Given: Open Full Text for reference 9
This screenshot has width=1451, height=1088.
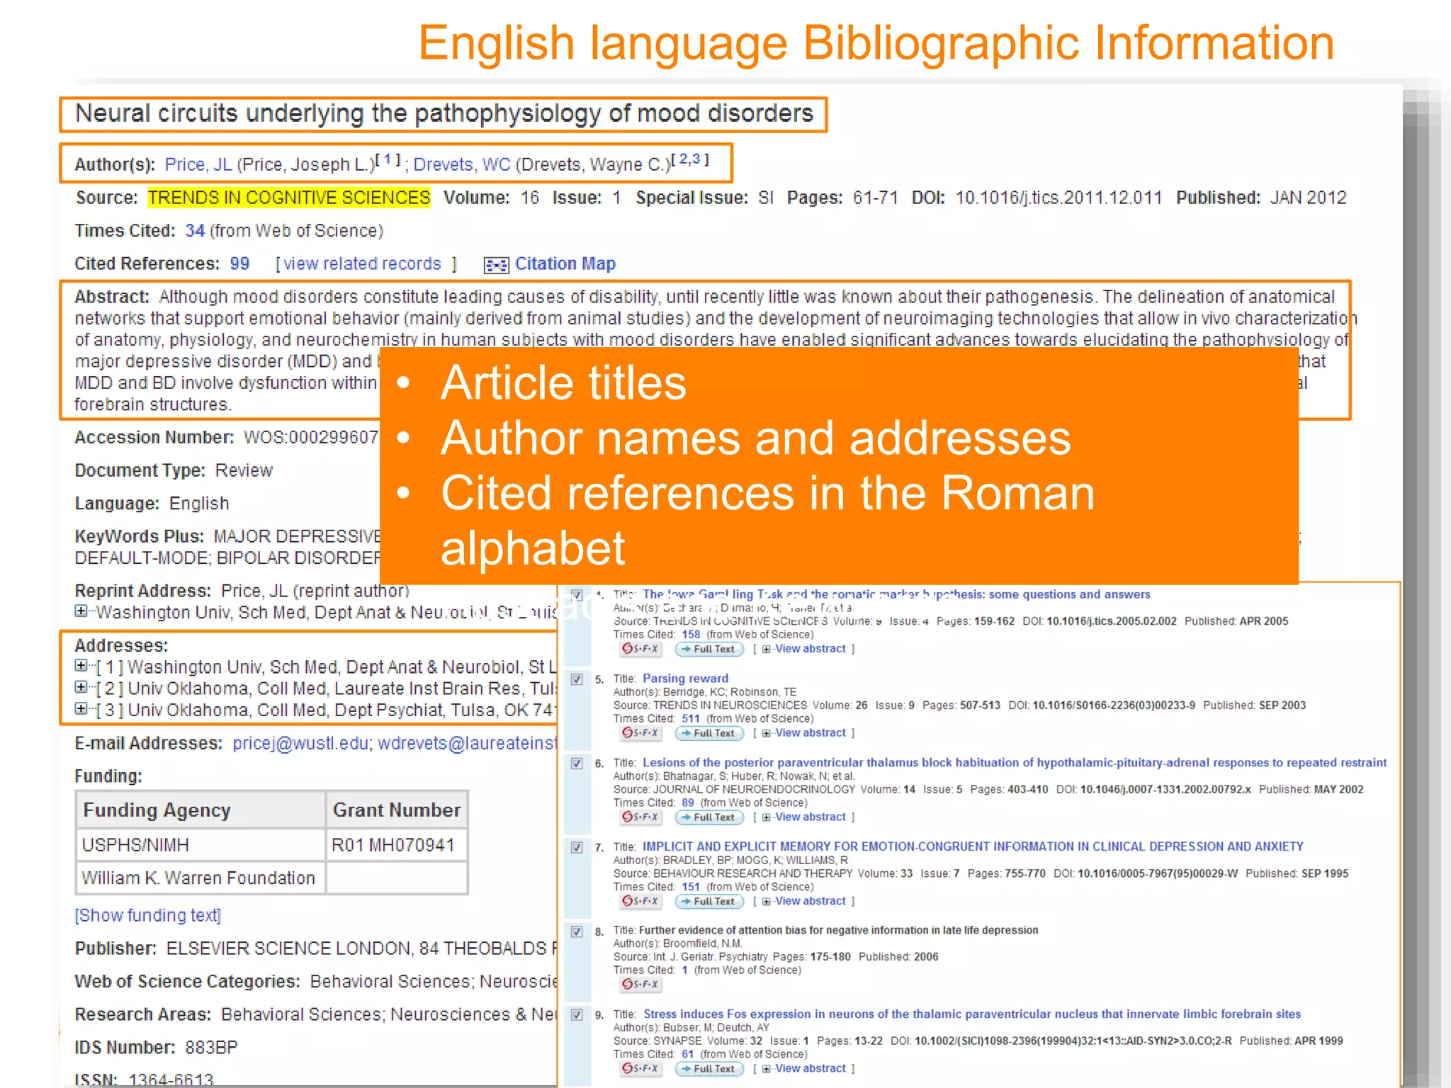Looking at the screenshot, I should pyautogui.click(x=709, y=1068).
